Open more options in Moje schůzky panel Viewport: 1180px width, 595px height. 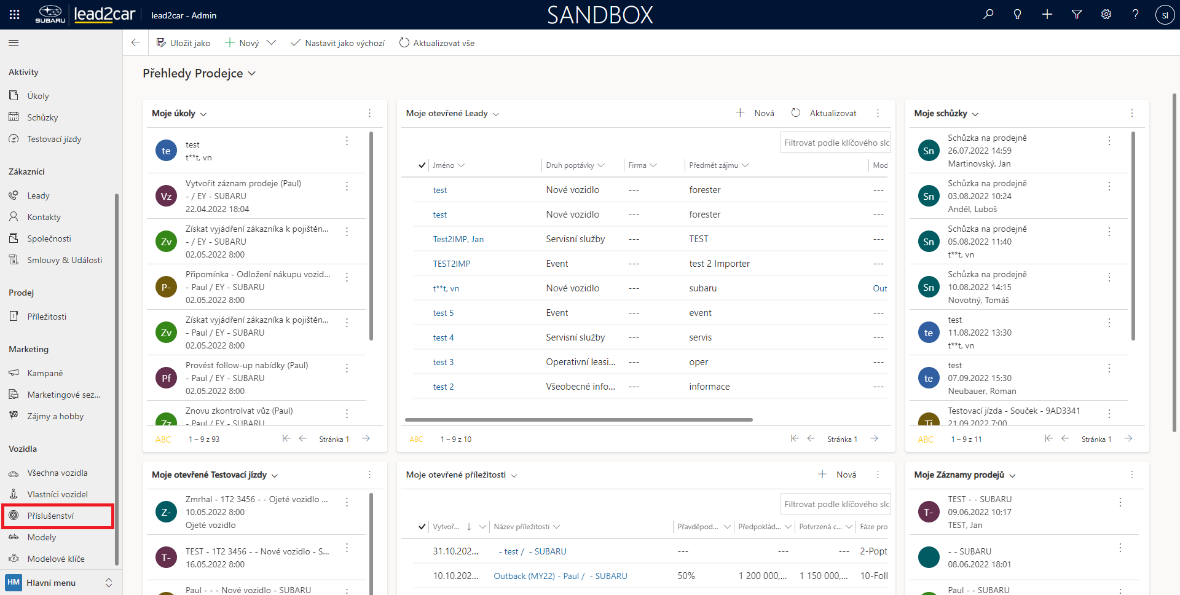click(x=1132, y=113)
